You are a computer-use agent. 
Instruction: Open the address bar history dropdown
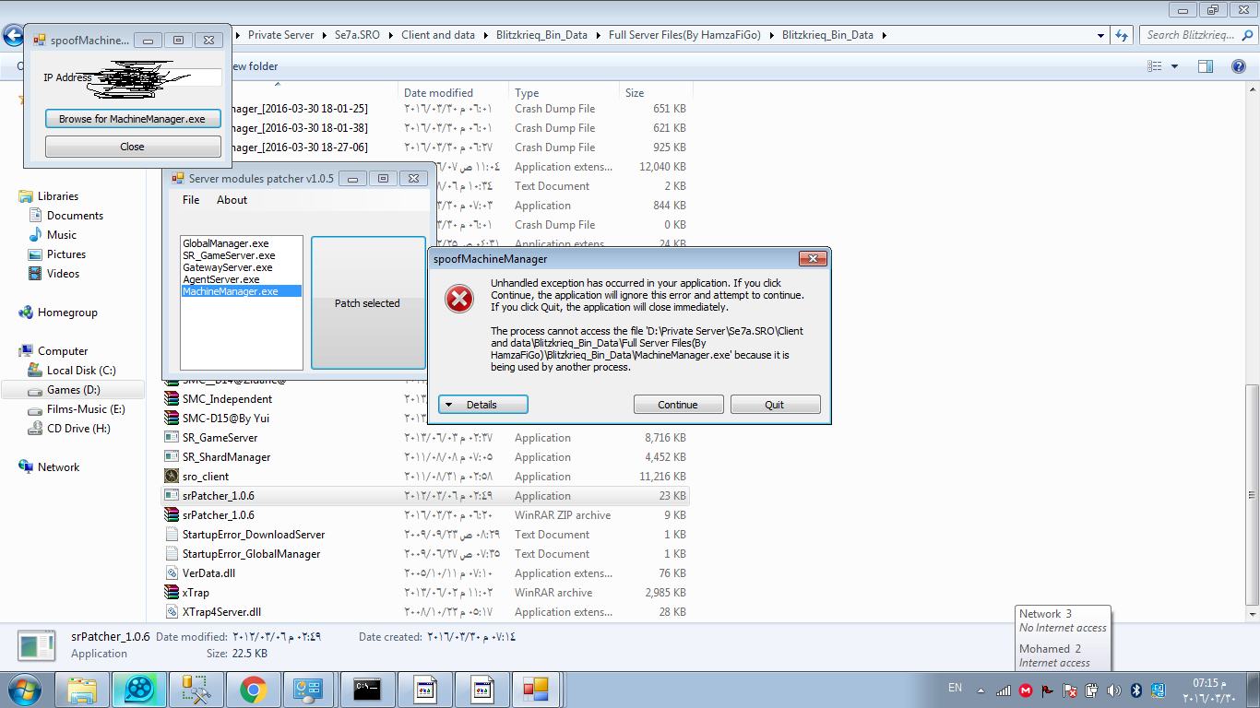pos(1101,35)
